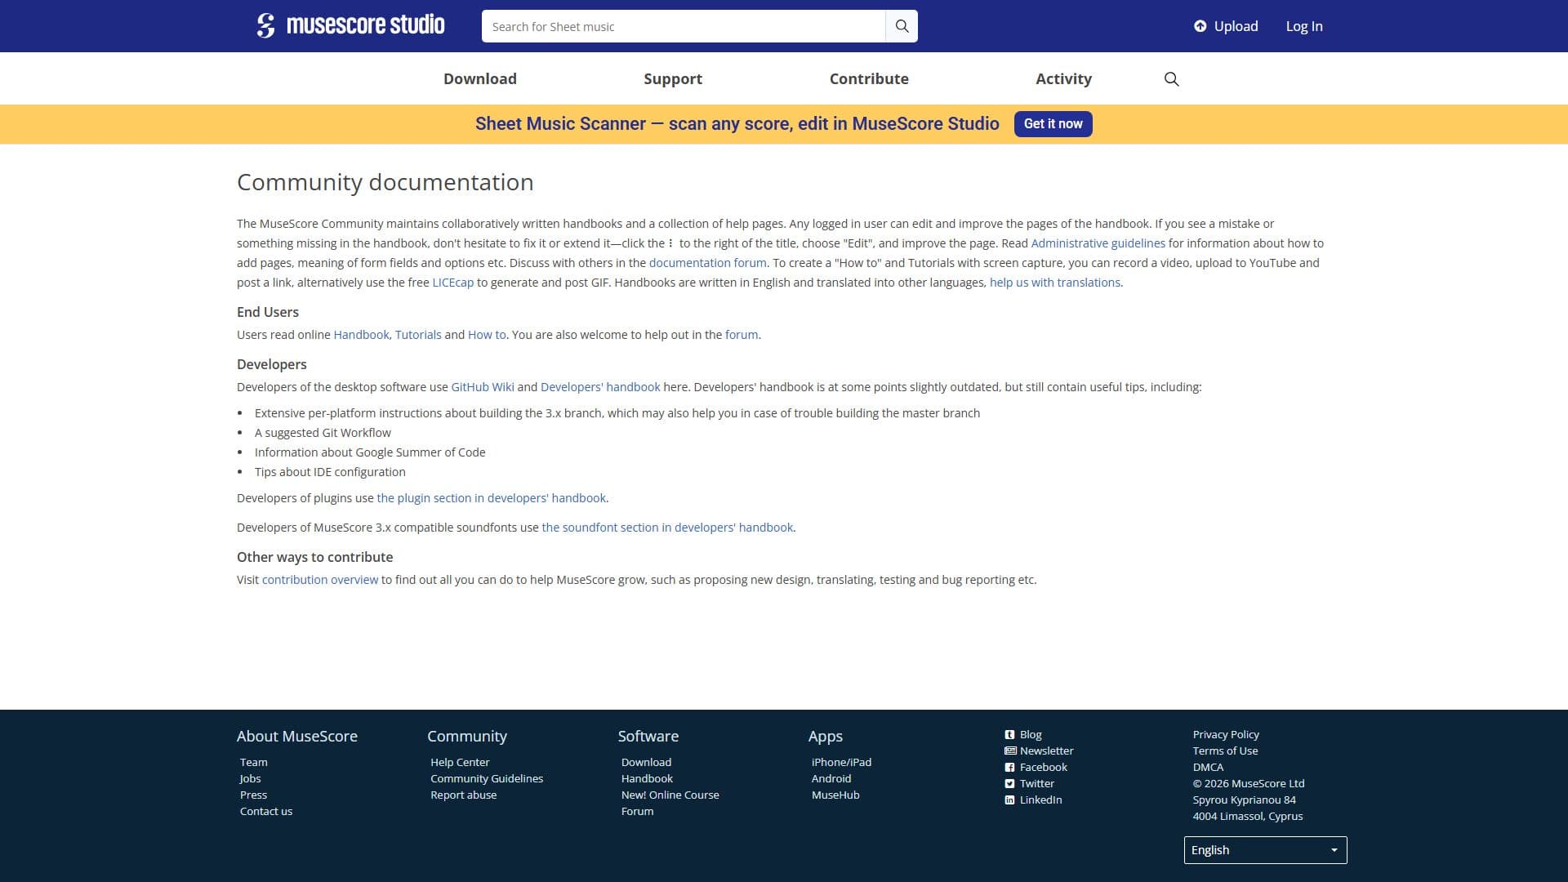Click Team in the footer
This screenshot has width=1568, height=882.
(x=253, y=762)
